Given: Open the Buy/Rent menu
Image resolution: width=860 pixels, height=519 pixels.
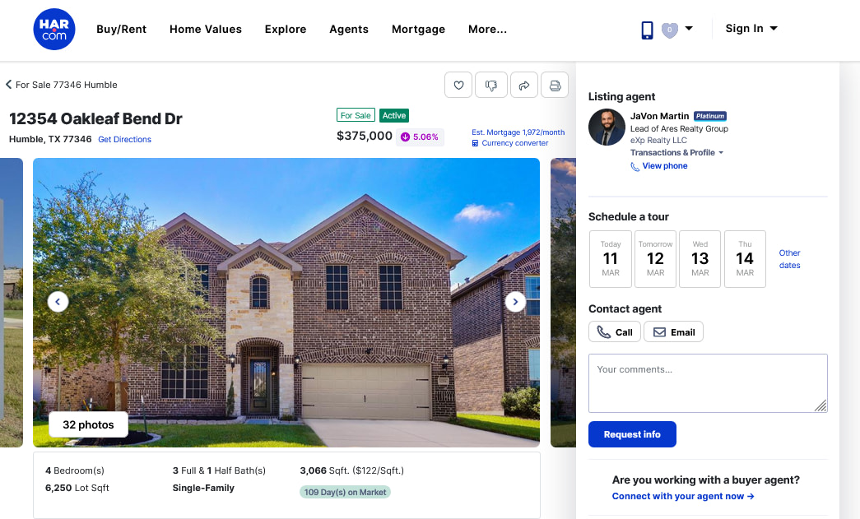Looking at the screenshot, I should pos(121,29).
